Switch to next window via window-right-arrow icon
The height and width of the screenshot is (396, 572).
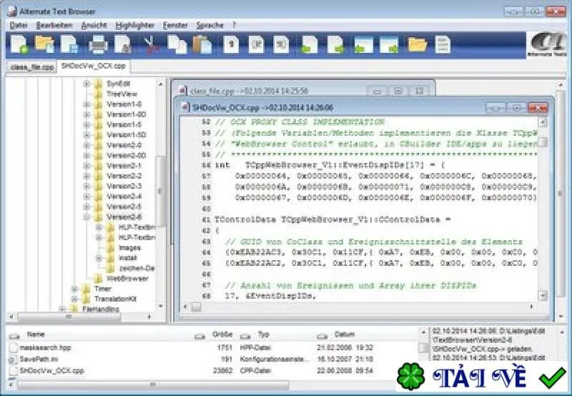pyautogui.click(x=389, y=45)
